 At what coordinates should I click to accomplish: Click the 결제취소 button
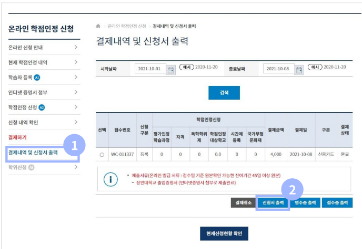pos(243,202)
